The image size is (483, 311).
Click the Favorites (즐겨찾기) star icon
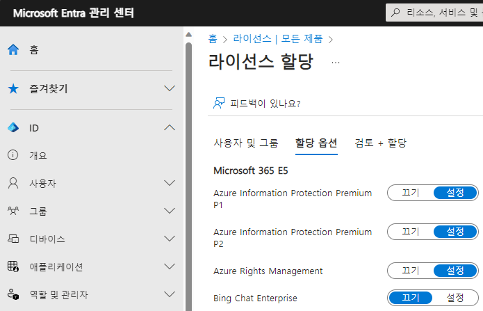click(x=13, y=88)
